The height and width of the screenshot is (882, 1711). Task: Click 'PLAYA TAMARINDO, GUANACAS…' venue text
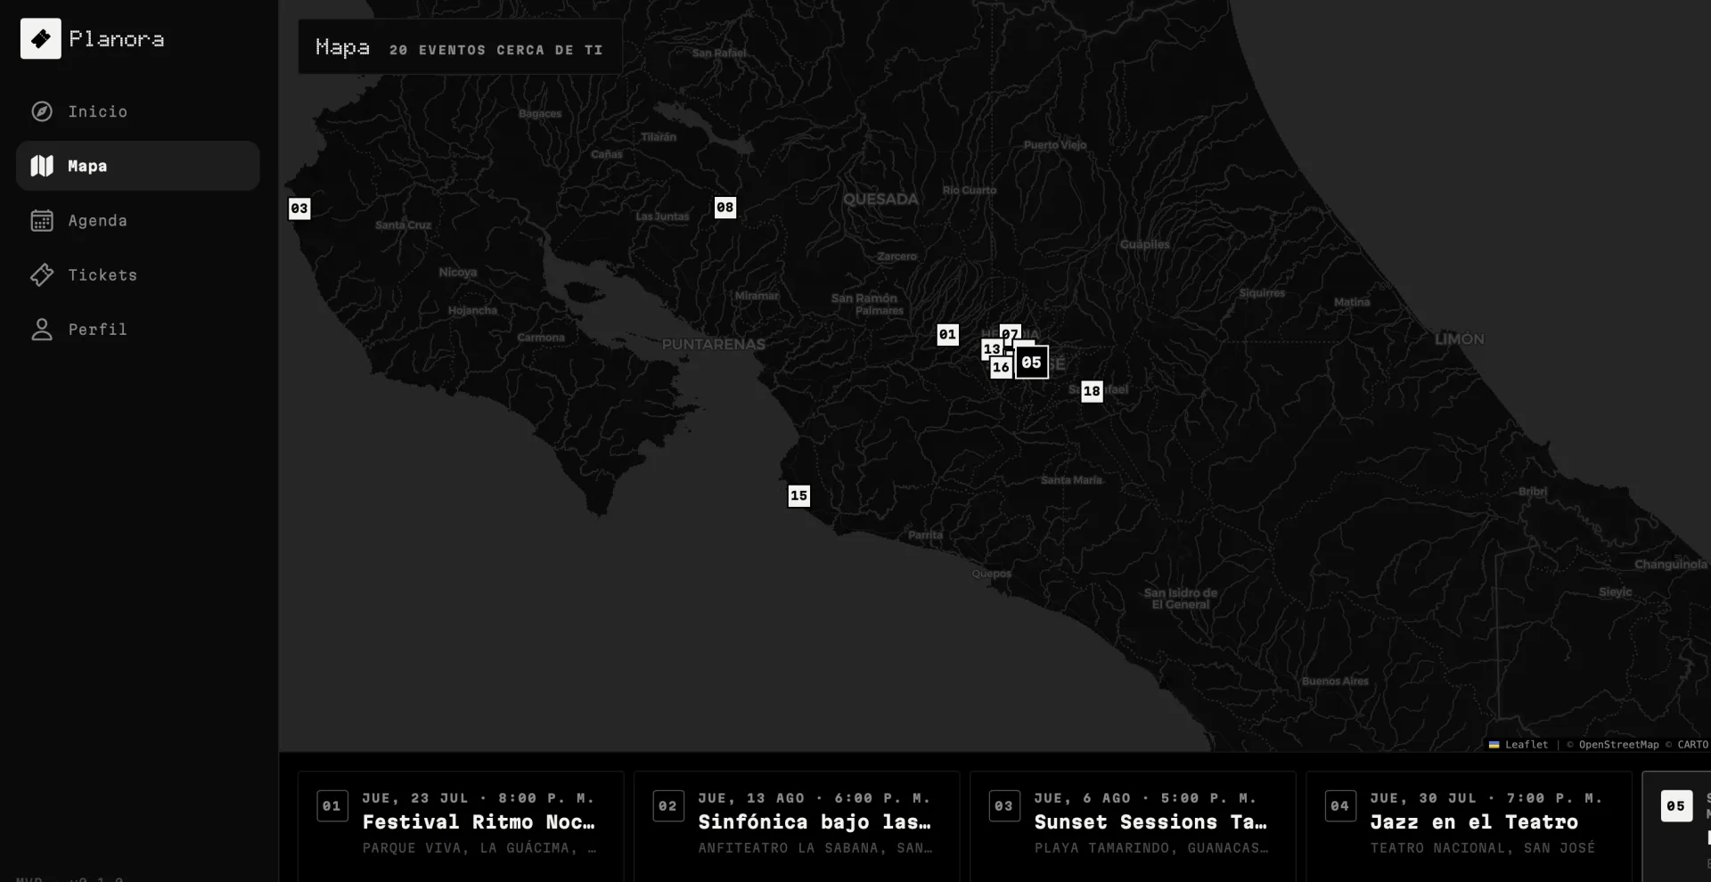click(x=1151, y=848)
